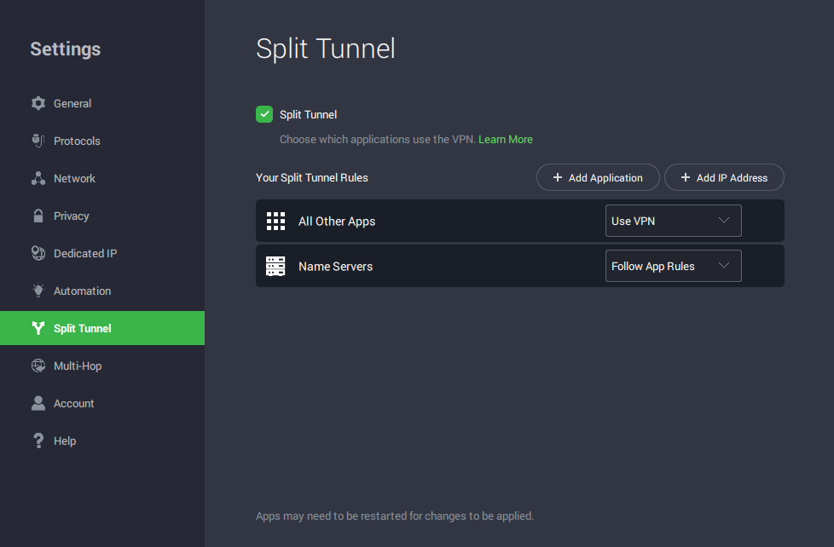Open the All Other Apps 'Use VPN' dropdown
The height and width of the screenshot is (547, 834).
tap(672, 221)
